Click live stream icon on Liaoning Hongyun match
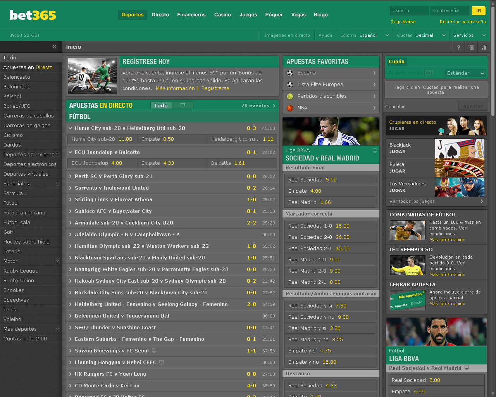Image resolution: width=496 pixels, height=397 pixels. click(161, 362)
